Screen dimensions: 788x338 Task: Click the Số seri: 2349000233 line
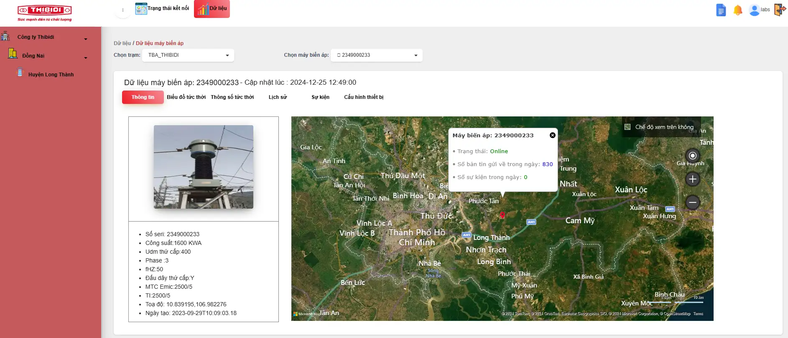[x=172, y=234]
